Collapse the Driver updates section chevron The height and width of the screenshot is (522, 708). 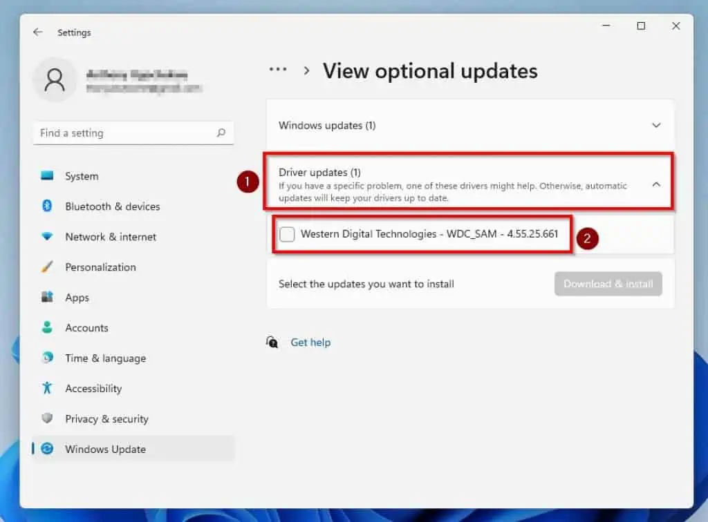point(656,184)
